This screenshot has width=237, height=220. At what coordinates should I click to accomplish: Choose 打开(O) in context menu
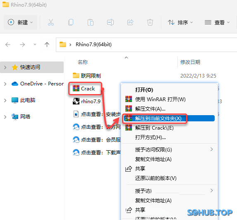coord(144,90)
